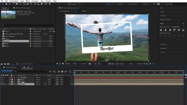Switch to the Libraries workspace

tap(146, 4)
